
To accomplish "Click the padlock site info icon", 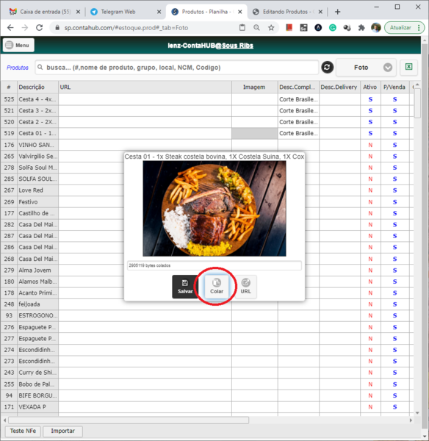I will point(57,28).
